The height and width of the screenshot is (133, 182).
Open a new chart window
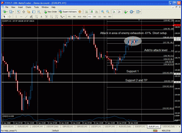[4, 12]
